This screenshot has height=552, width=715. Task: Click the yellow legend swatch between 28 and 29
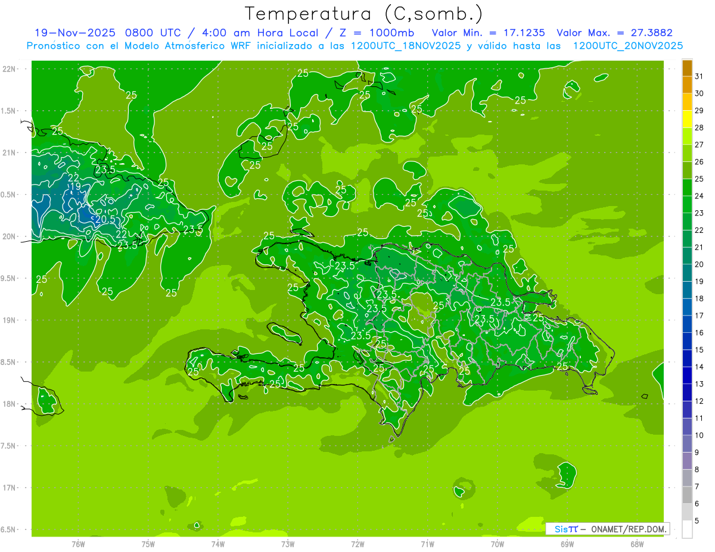[687, 119]
